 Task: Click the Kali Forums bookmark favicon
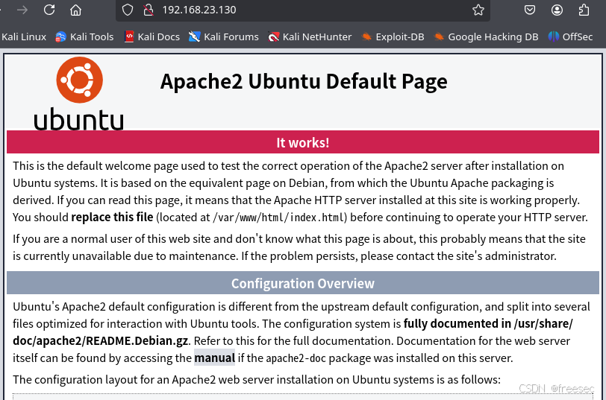(194, 37)
